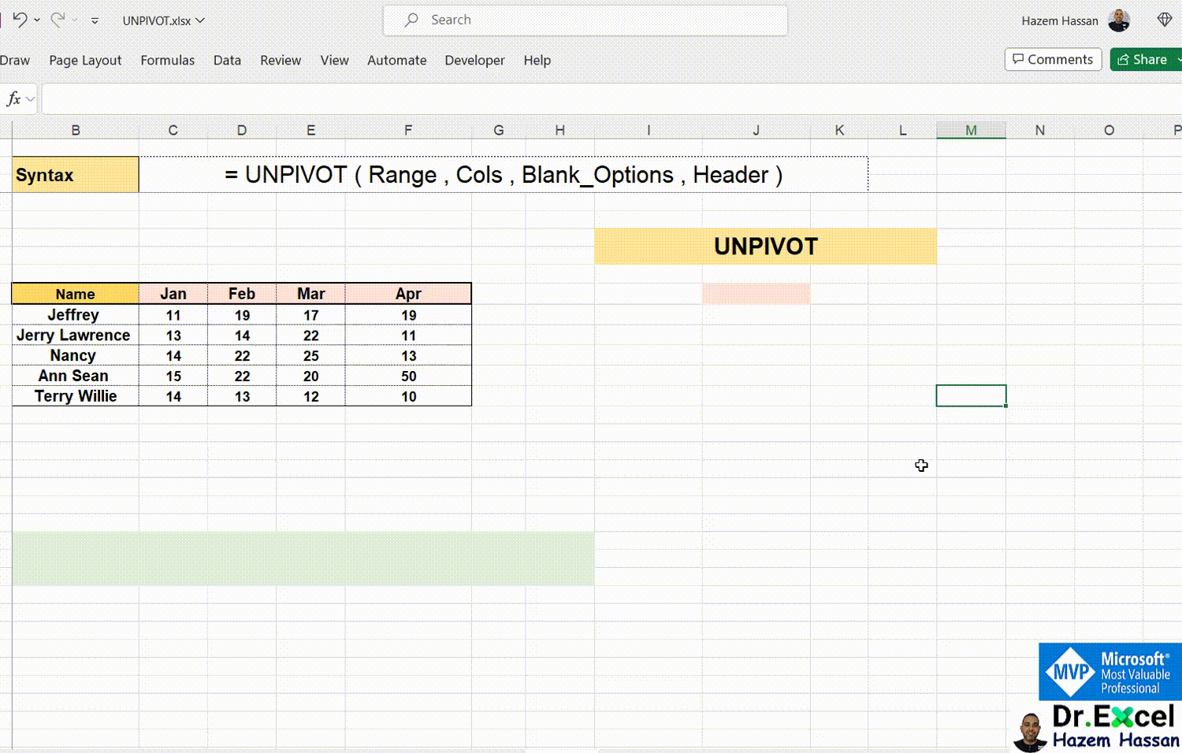Image resolution: width=1182 pixels, height=753 pixels.
Task: Switch to the Data ribbon tab
Action: 227,60
